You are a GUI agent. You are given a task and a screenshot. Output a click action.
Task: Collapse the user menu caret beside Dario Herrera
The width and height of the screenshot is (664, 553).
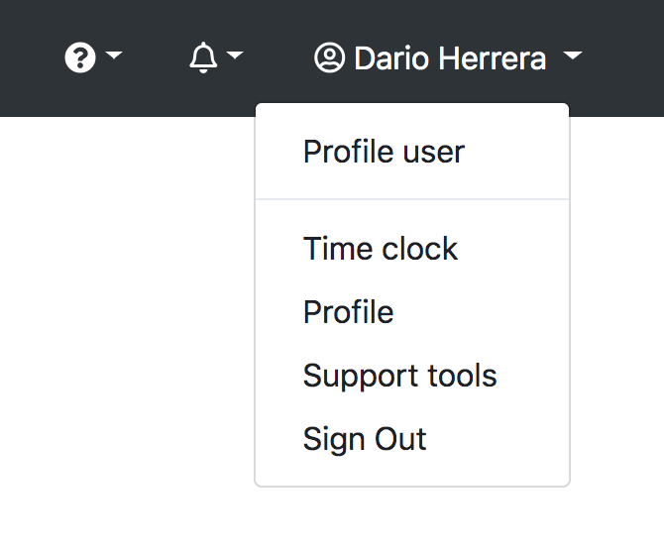coord(573,55)
